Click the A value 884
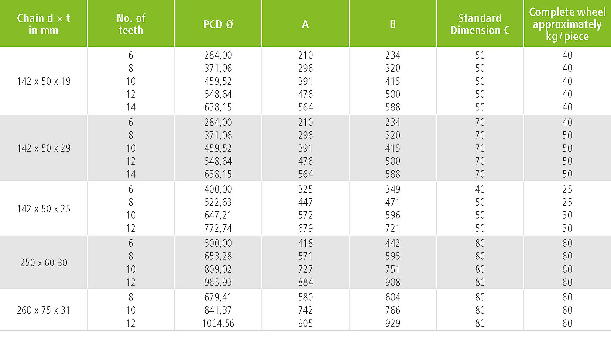611x348 pixels. click(305, 283)
